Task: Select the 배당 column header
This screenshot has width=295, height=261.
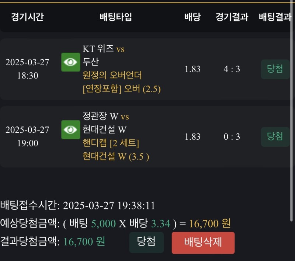Action: 192,17
